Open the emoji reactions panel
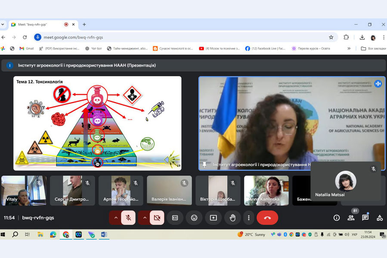 click(x=194, y=218)
